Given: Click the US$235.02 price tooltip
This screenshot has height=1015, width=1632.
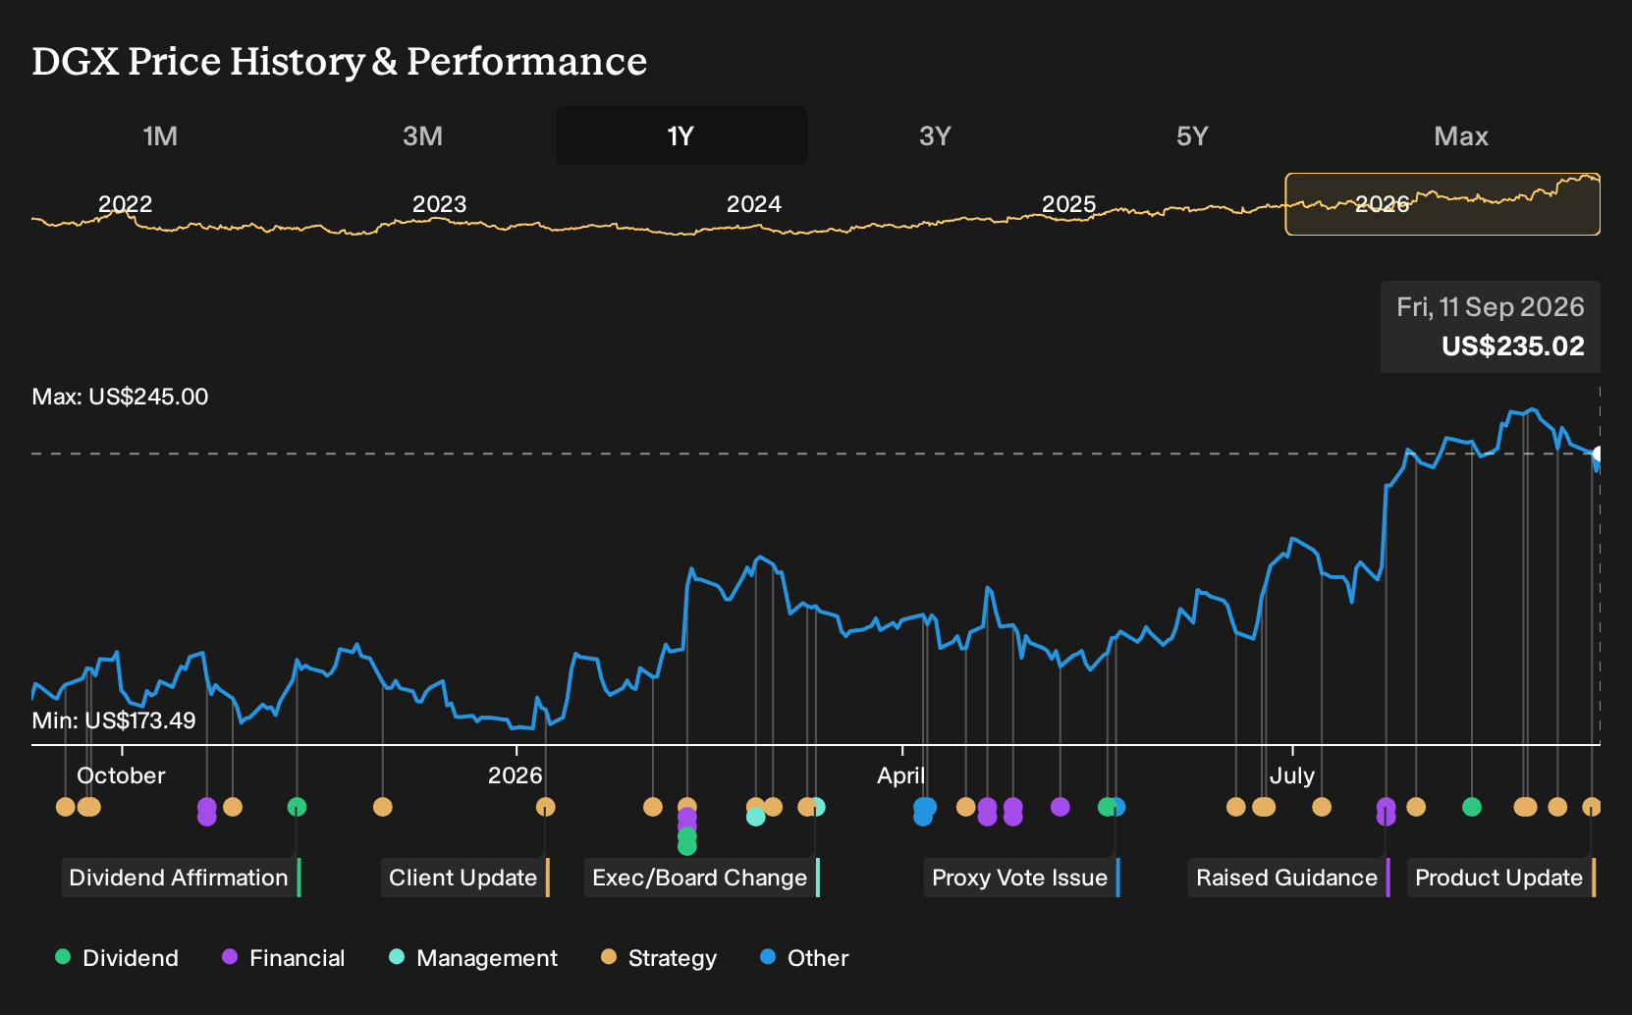Looking at the screenshot, I should point(1491,327).
